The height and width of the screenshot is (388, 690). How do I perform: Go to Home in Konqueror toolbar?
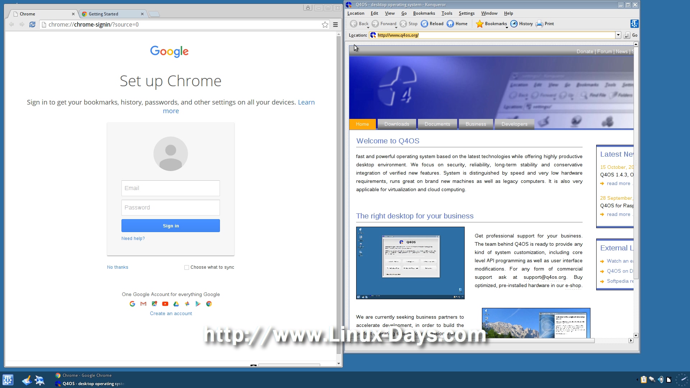(x=457, y=24)
